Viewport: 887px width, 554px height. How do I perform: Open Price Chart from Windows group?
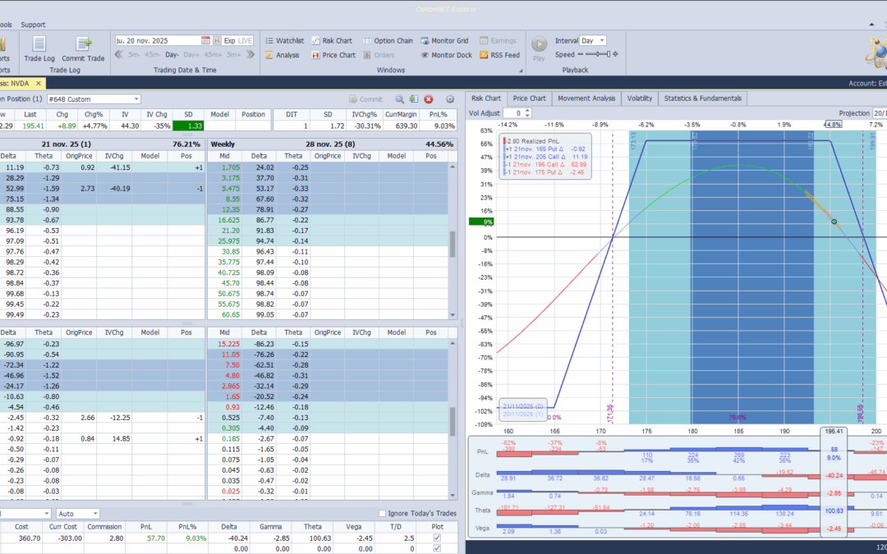tap(333, 55)
